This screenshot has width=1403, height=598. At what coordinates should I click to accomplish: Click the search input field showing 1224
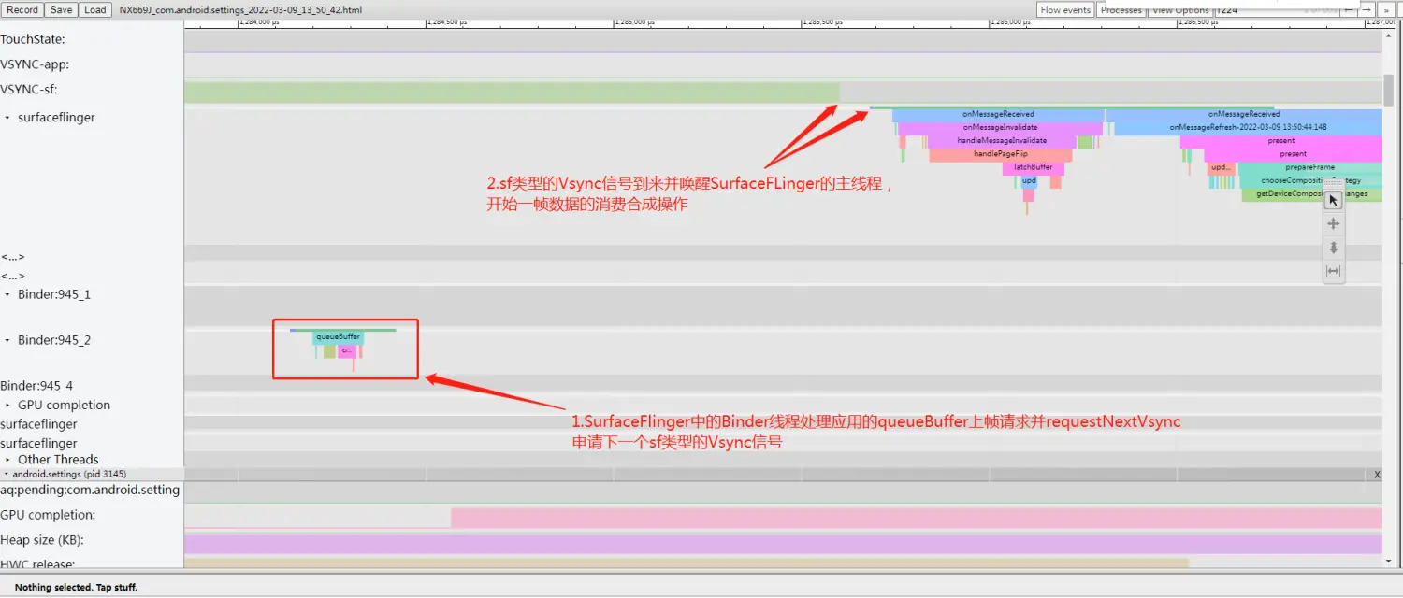(x=1253, y=9)
